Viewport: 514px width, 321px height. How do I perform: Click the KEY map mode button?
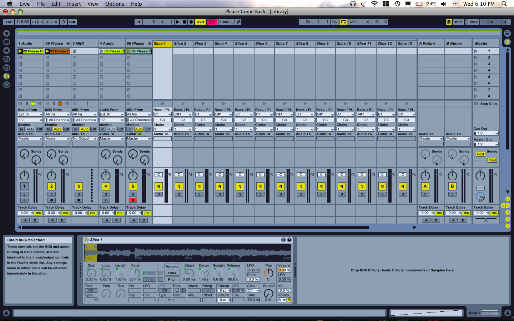[x=459, y=22]
